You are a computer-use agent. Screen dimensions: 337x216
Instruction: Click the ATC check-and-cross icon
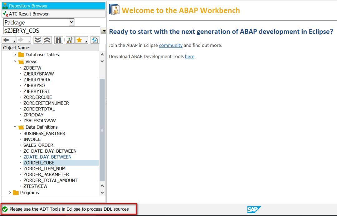(5, 14)
